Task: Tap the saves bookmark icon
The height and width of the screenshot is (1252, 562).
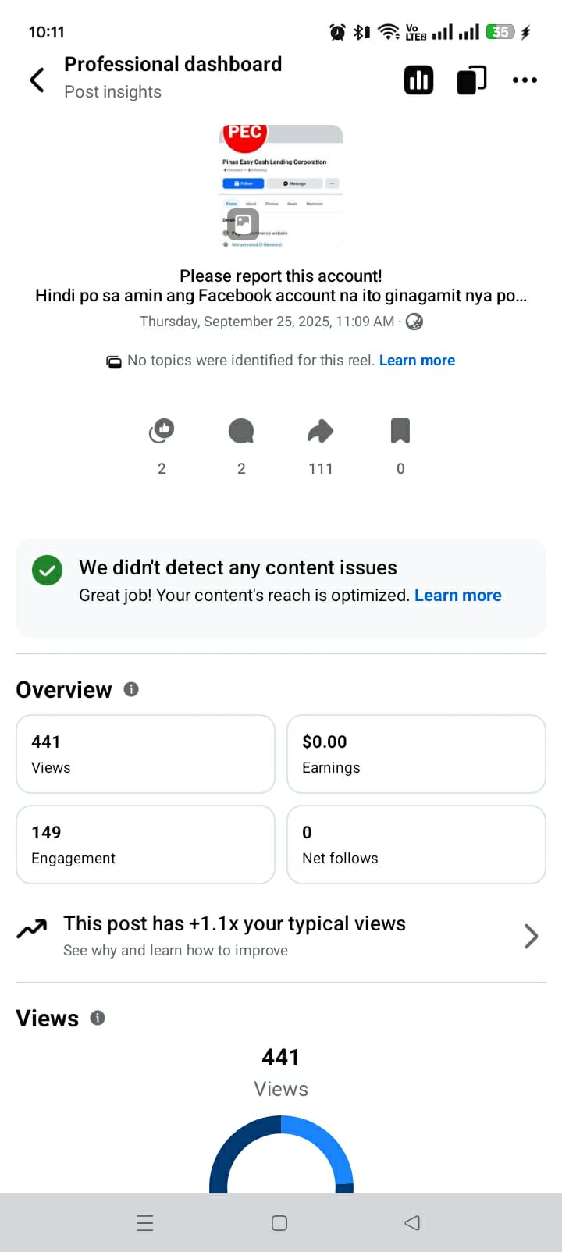Action: 400,431
